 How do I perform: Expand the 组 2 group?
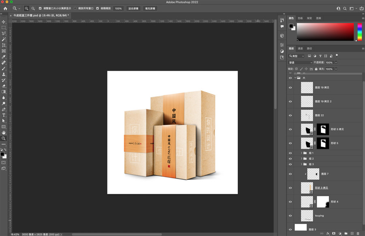tap(301, 158)
